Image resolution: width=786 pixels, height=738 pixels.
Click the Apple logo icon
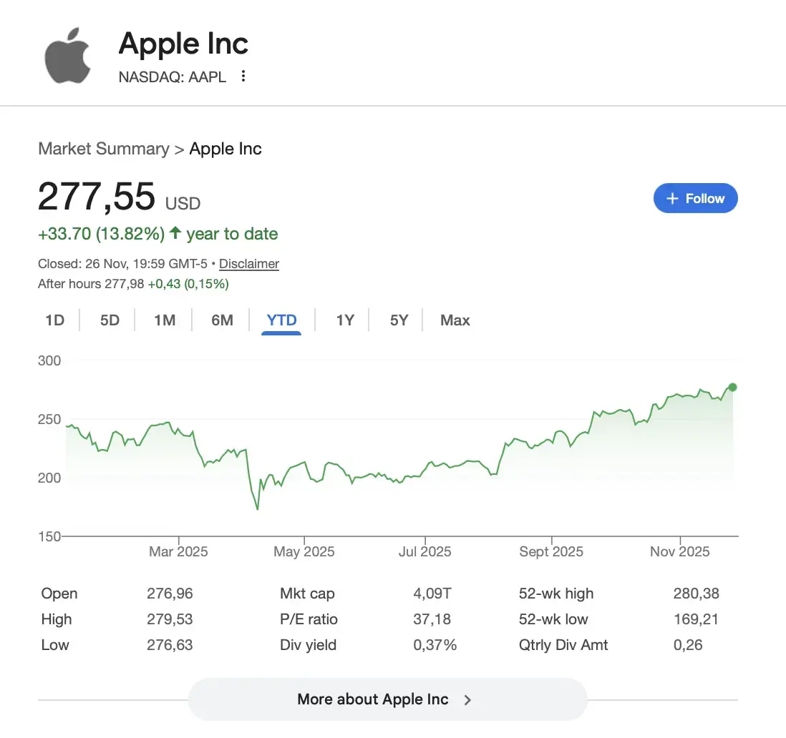(x=68, y=56)
